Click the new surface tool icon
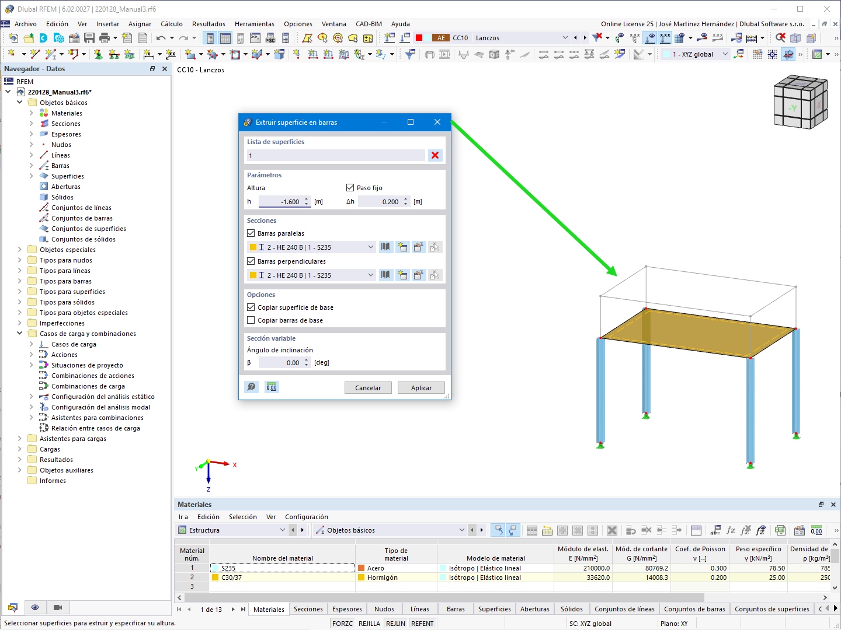The width and height of the screenshot is (841, 630). pyautogui.click(x=190, y=54)
